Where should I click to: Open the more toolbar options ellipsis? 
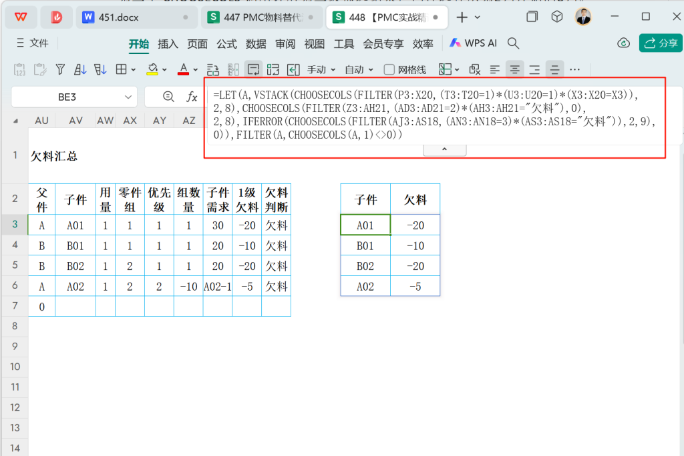[575, 70]
